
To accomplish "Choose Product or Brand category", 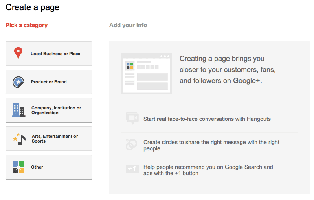I will tap(49, 82).
